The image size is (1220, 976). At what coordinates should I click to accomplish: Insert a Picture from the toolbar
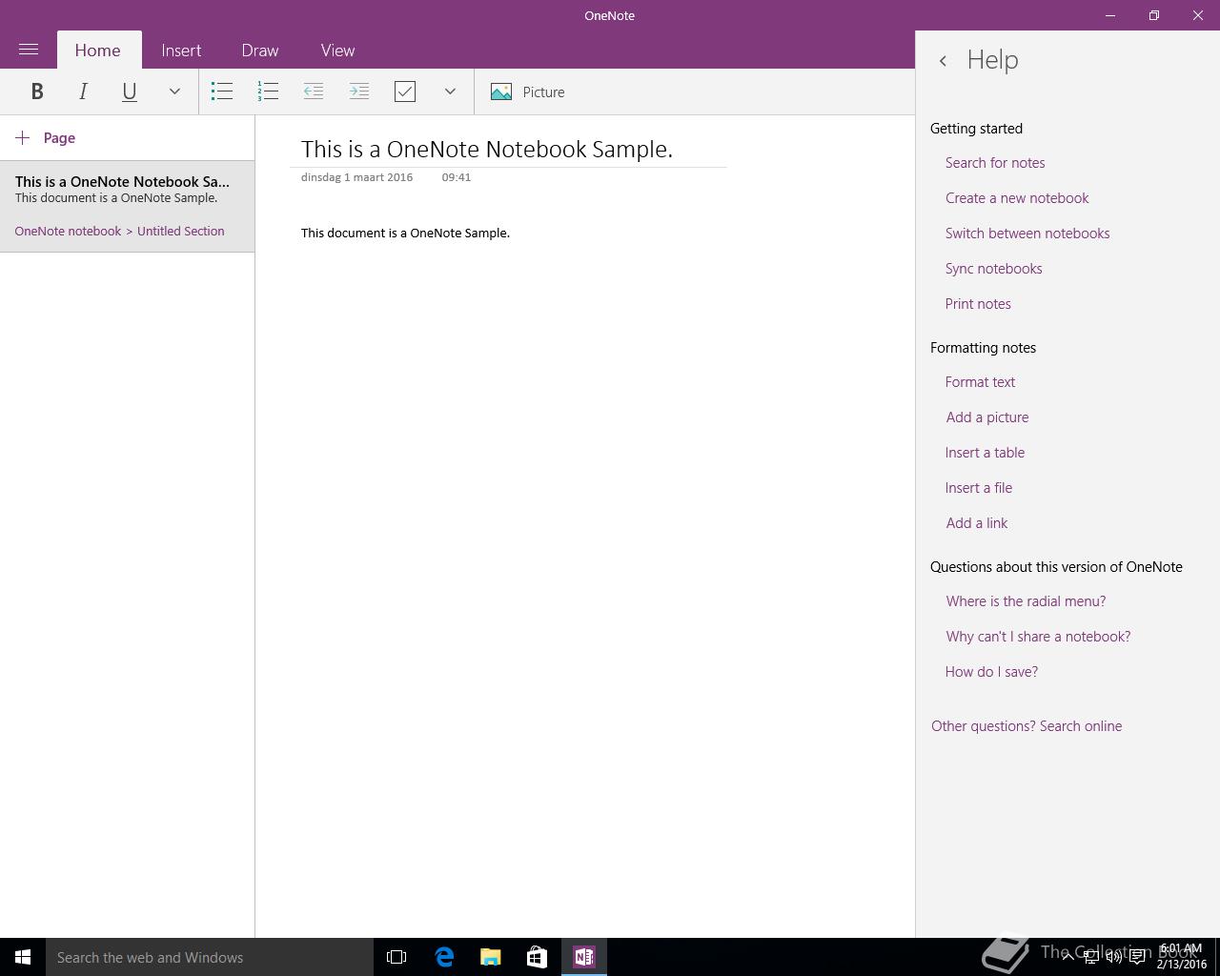(528, 91)
